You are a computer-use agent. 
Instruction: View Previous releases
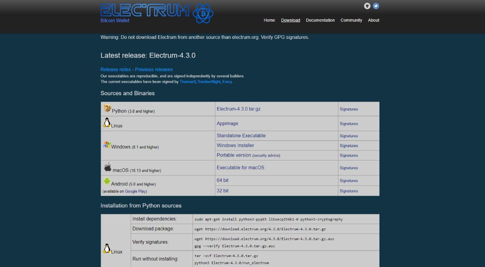point(154,69)
